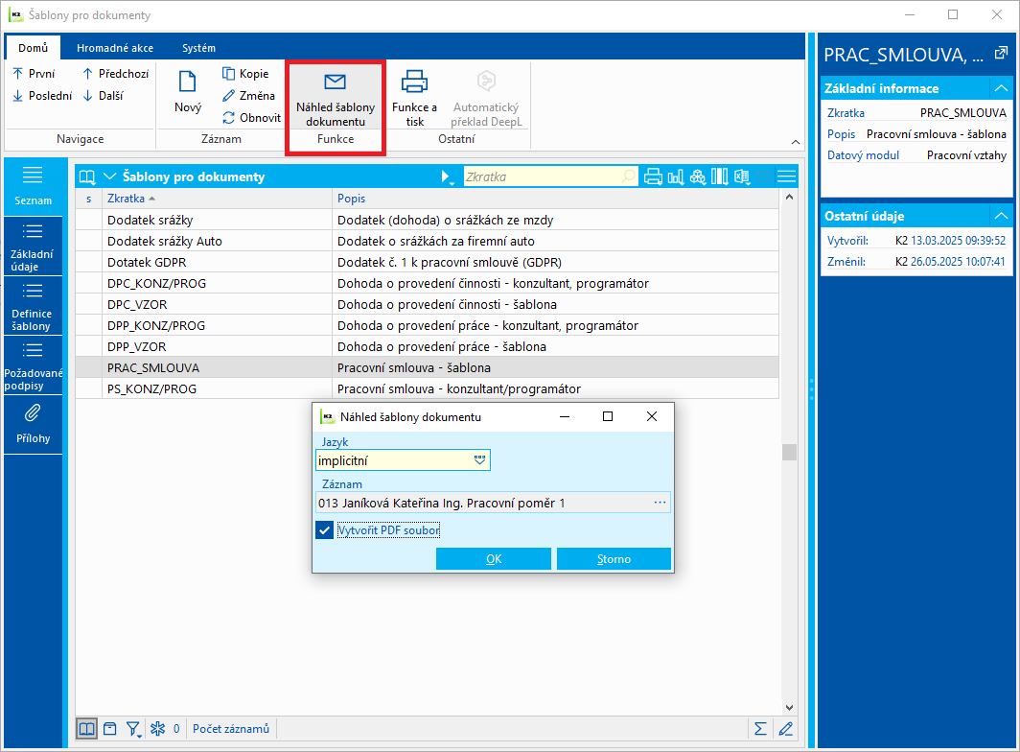Viewport: 1020px width, 752px height.
Task: Click the Změna edit icon
Action: (228, 96)
